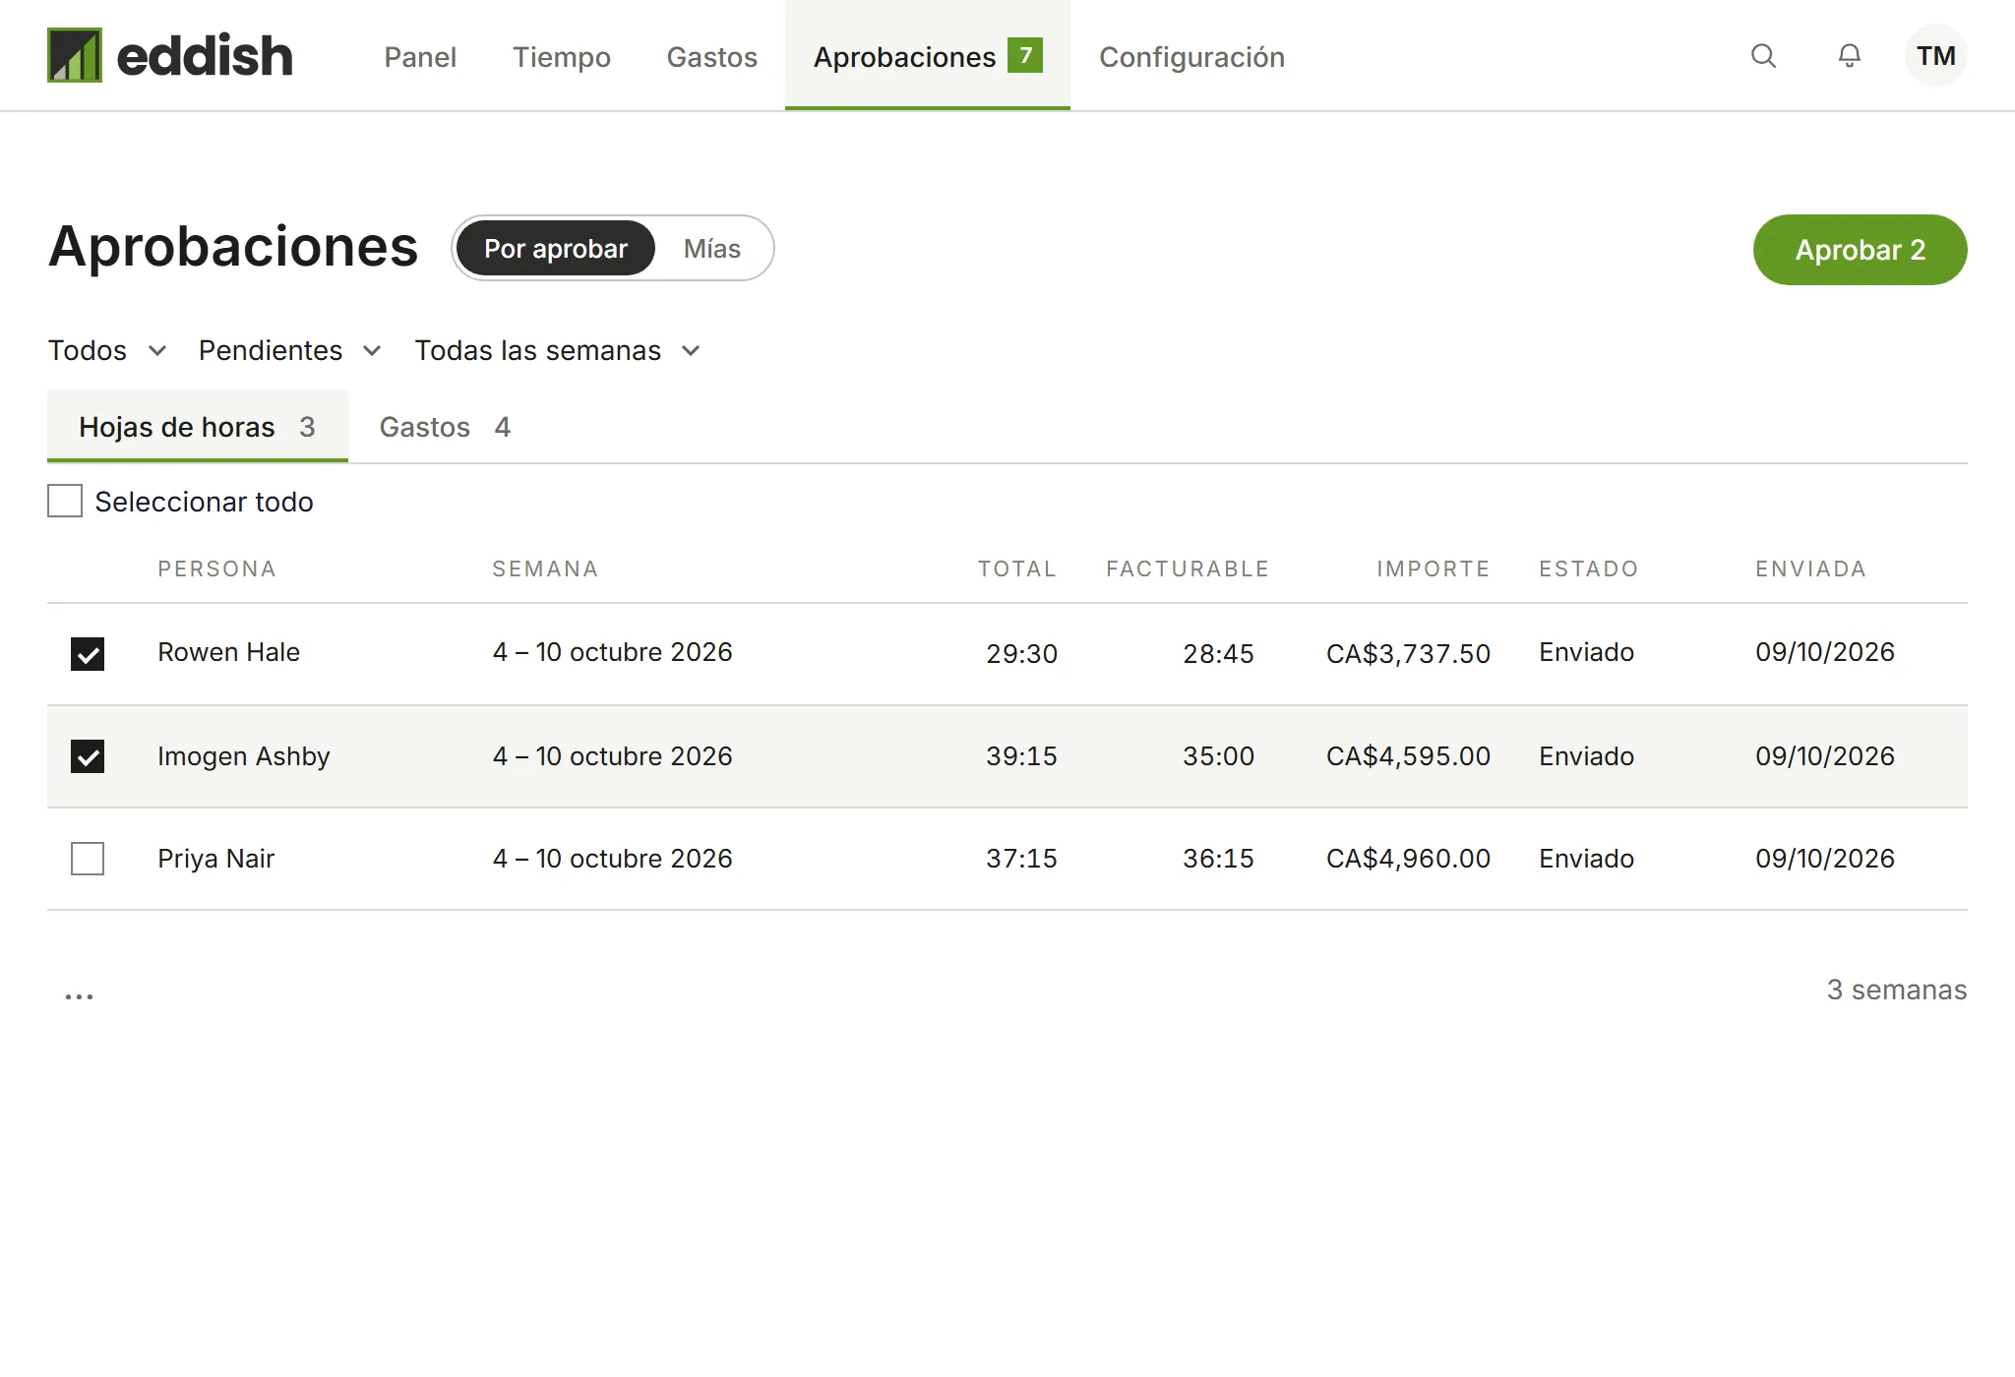Viewport: 2015px width, 1377px height.
Task: Uncheck Imogen Ashby's timesheet checkbox
Action: tap(88, 756)
